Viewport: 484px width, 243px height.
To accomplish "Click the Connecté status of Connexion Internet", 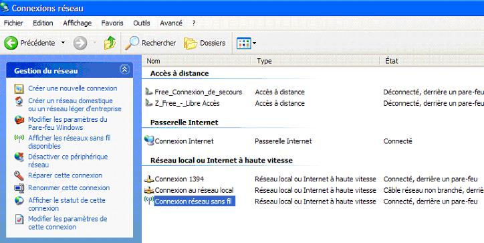I will (398, 141).
